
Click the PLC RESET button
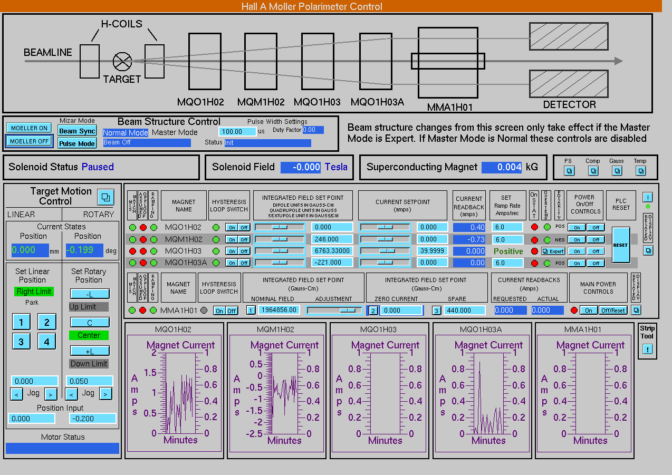point(621,245)
